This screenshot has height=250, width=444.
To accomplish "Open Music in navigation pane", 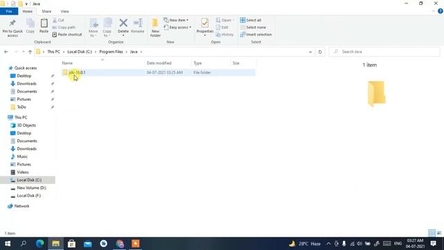I will (22, 156).
